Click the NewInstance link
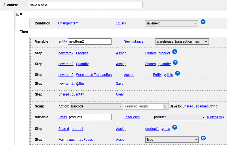Viewport: 227px width, 145px height. coord(133,42)
